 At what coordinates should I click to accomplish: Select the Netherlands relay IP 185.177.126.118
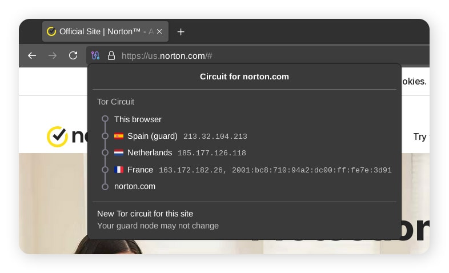211,153
